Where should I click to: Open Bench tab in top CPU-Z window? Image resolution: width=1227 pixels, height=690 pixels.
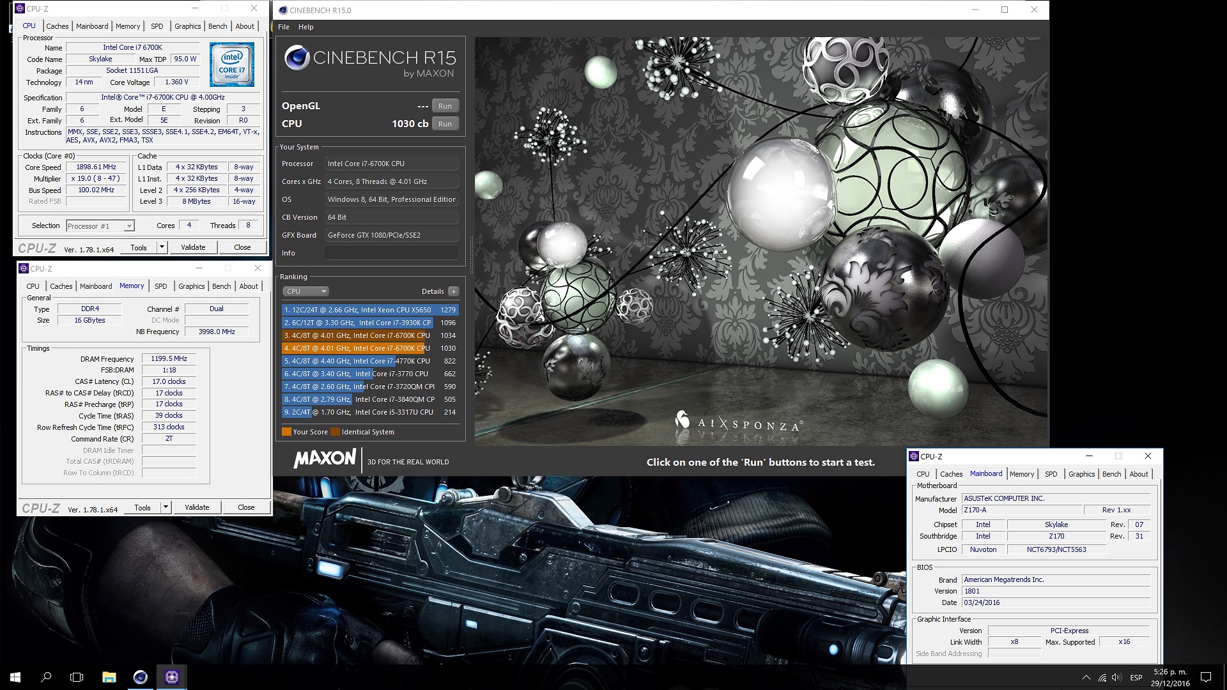coord(218,26)
